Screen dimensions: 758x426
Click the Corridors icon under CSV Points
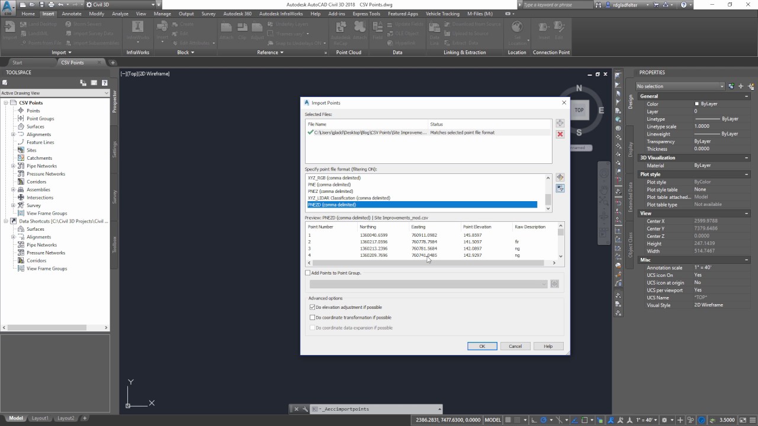(x=21, y=182)
